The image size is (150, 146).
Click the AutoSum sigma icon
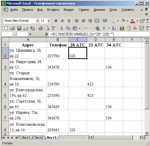(x=104, y=28)
